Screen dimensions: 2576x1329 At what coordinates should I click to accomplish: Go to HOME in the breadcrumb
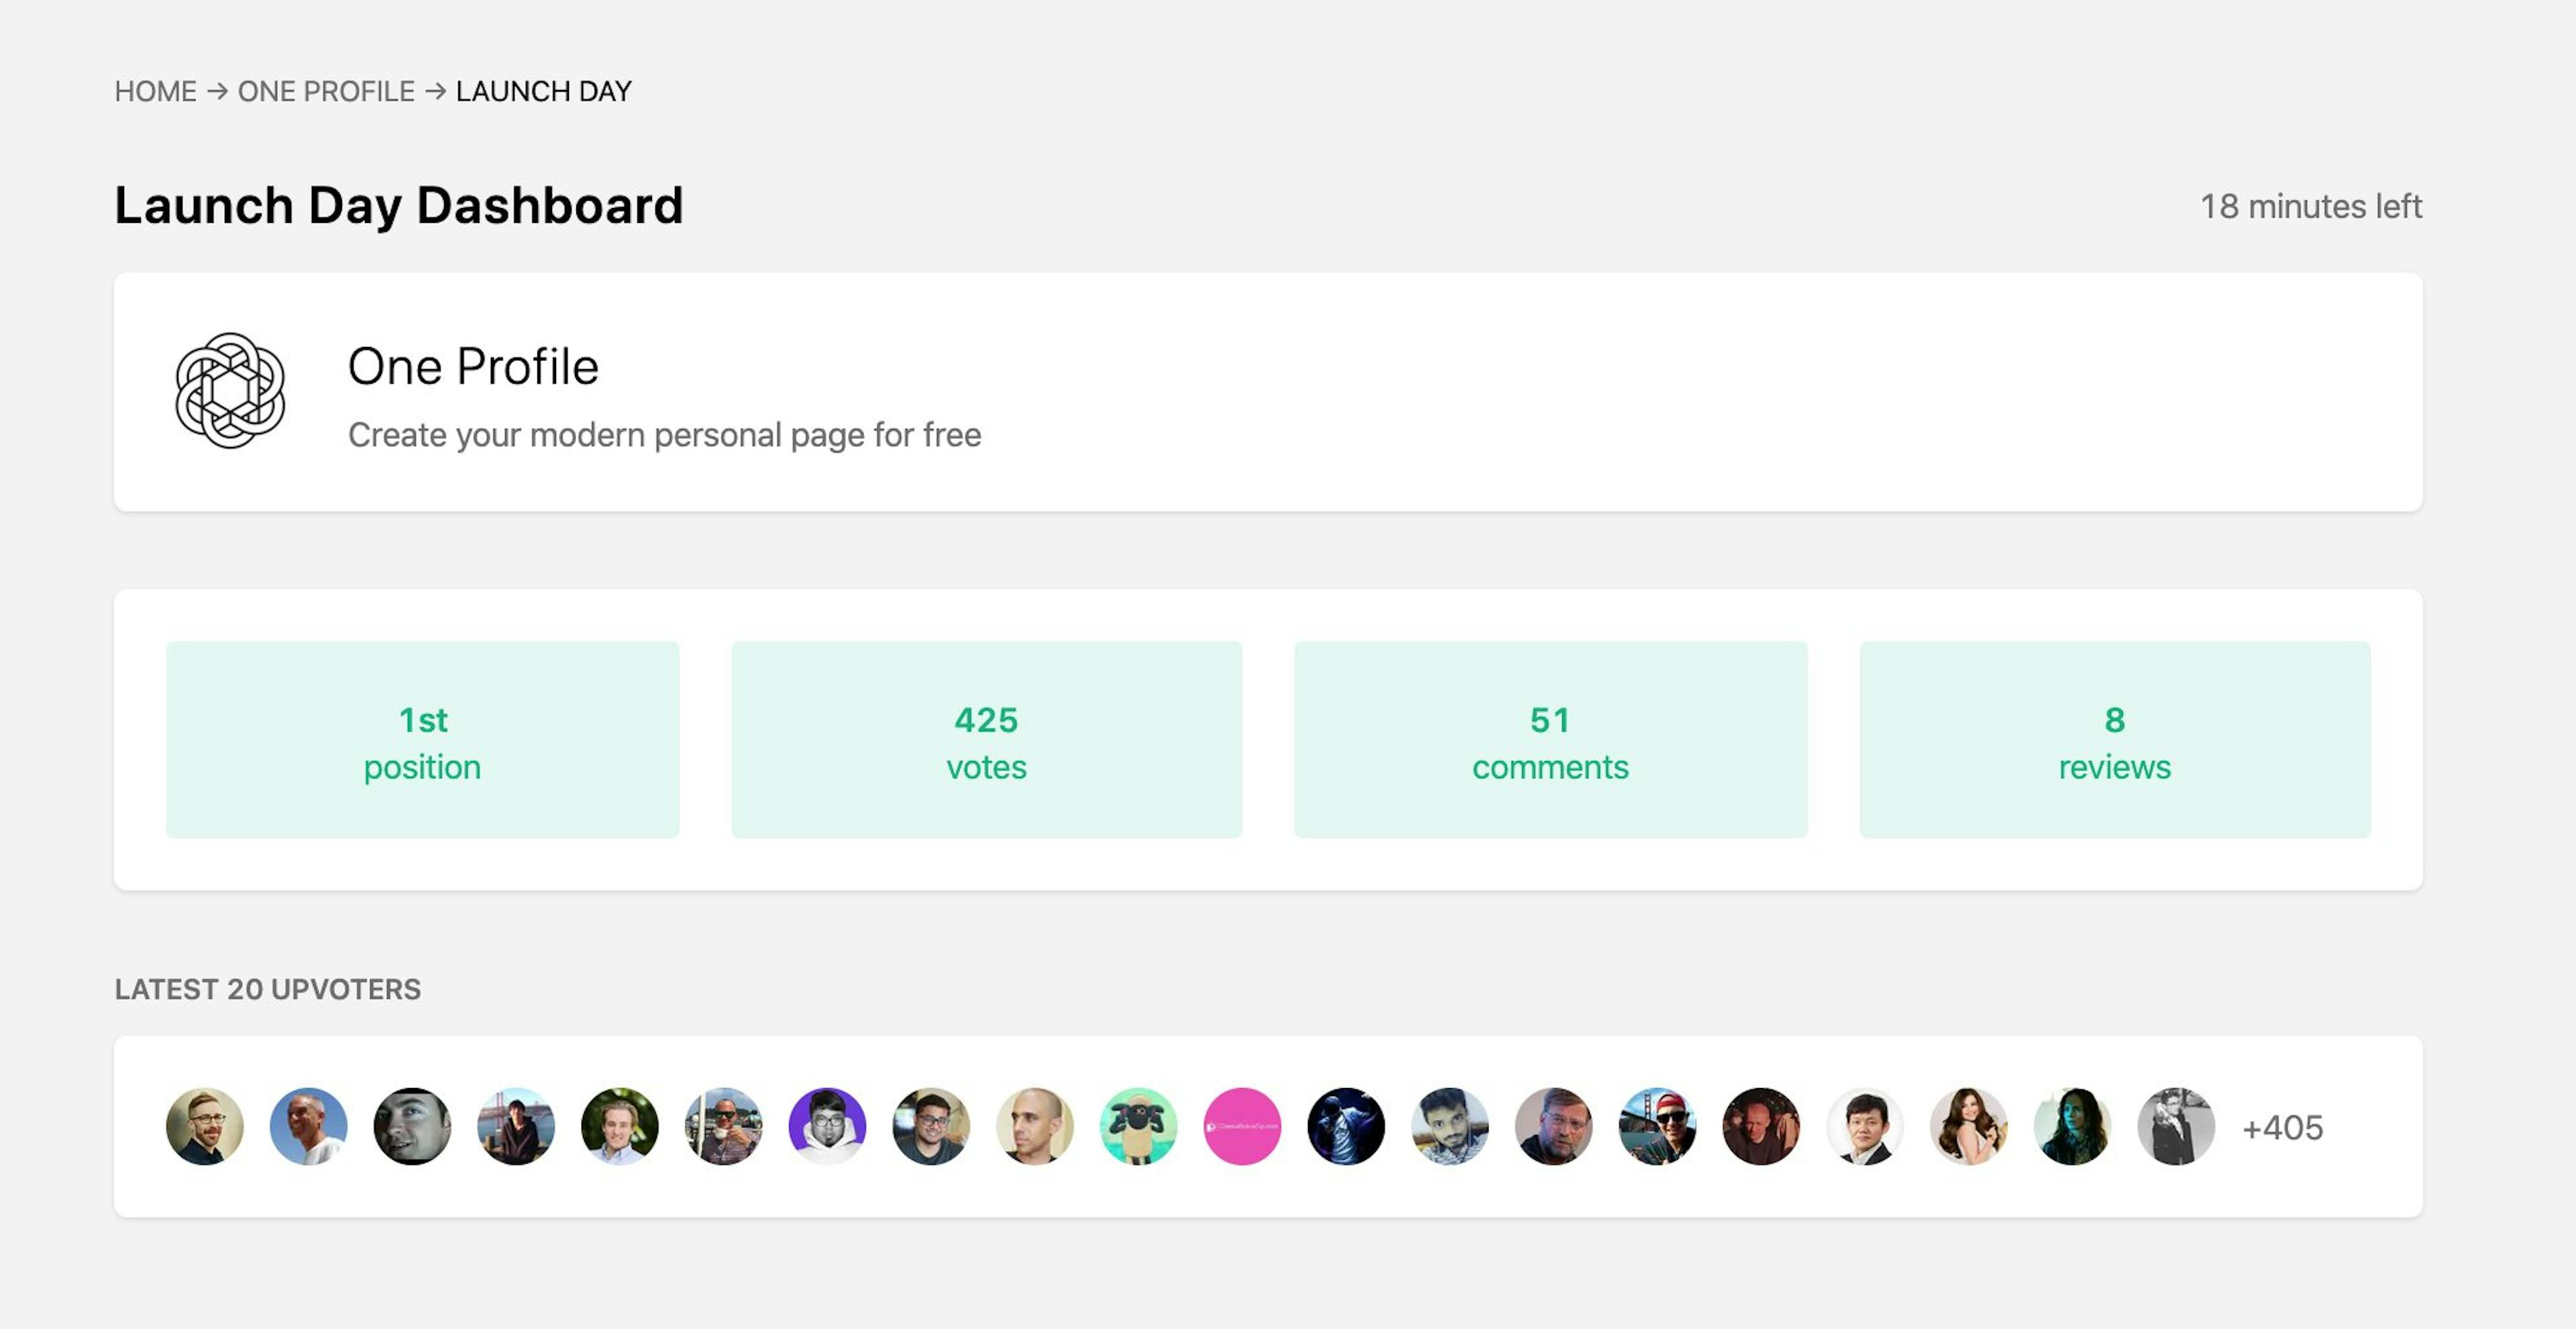click(x=155, y=91)
